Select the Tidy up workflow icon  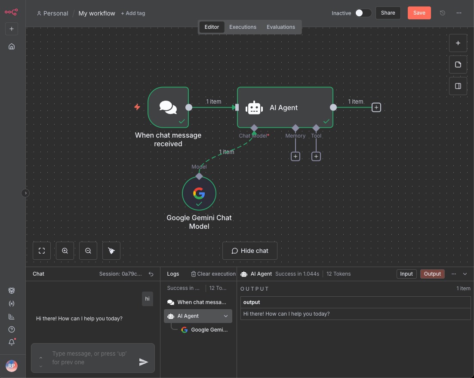pyautogui.click(x=111, y=250)
